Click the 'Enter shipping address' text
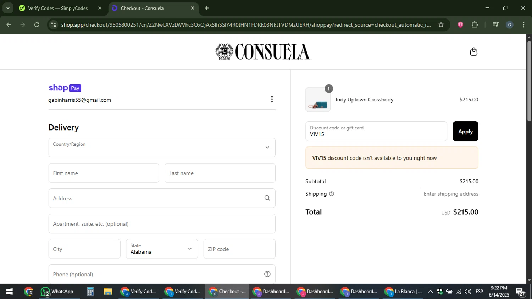 tap(451, 194)
